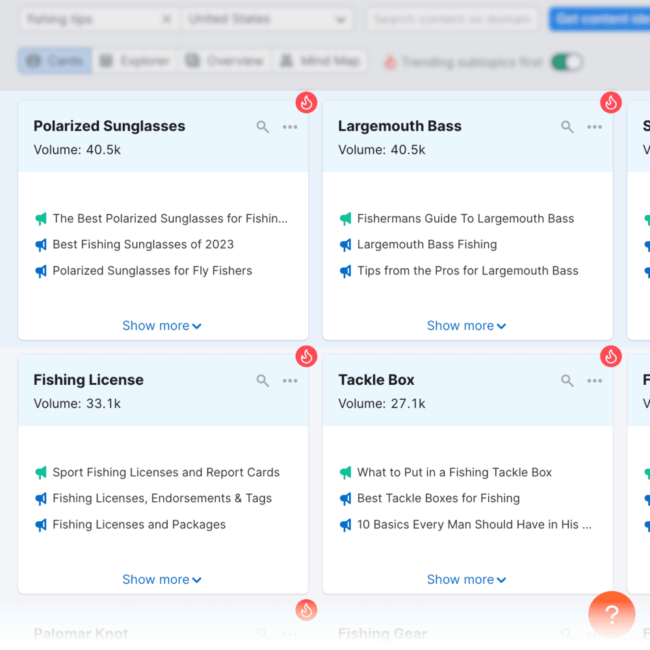Open the three-dot menu on Largemouth Bass card

click(595, 127)
